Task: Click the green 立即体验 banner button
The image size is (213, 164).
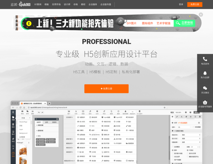Action: [184, 23]
